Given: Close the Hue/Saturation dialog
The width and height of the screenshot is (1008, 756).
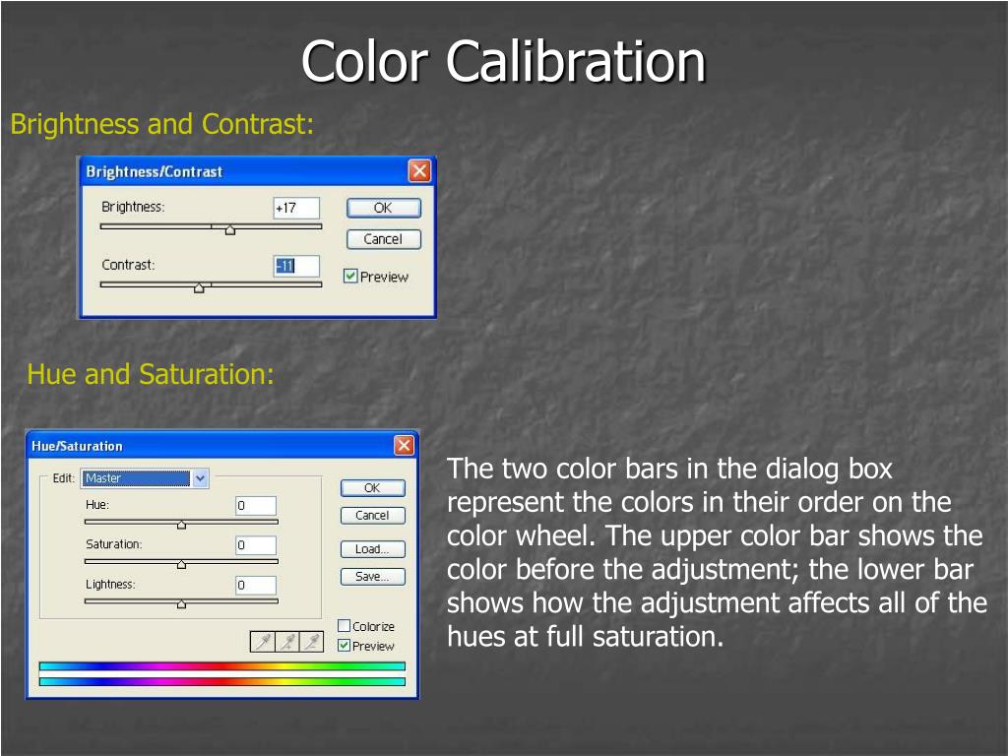Looking at the screenshot, I should click(404, 445).
